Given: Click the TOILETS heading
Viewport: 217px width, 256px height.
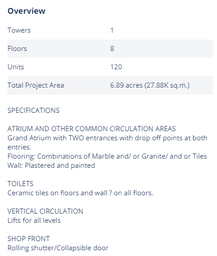Looking at the screenshot, I should [x=21, y=184].
